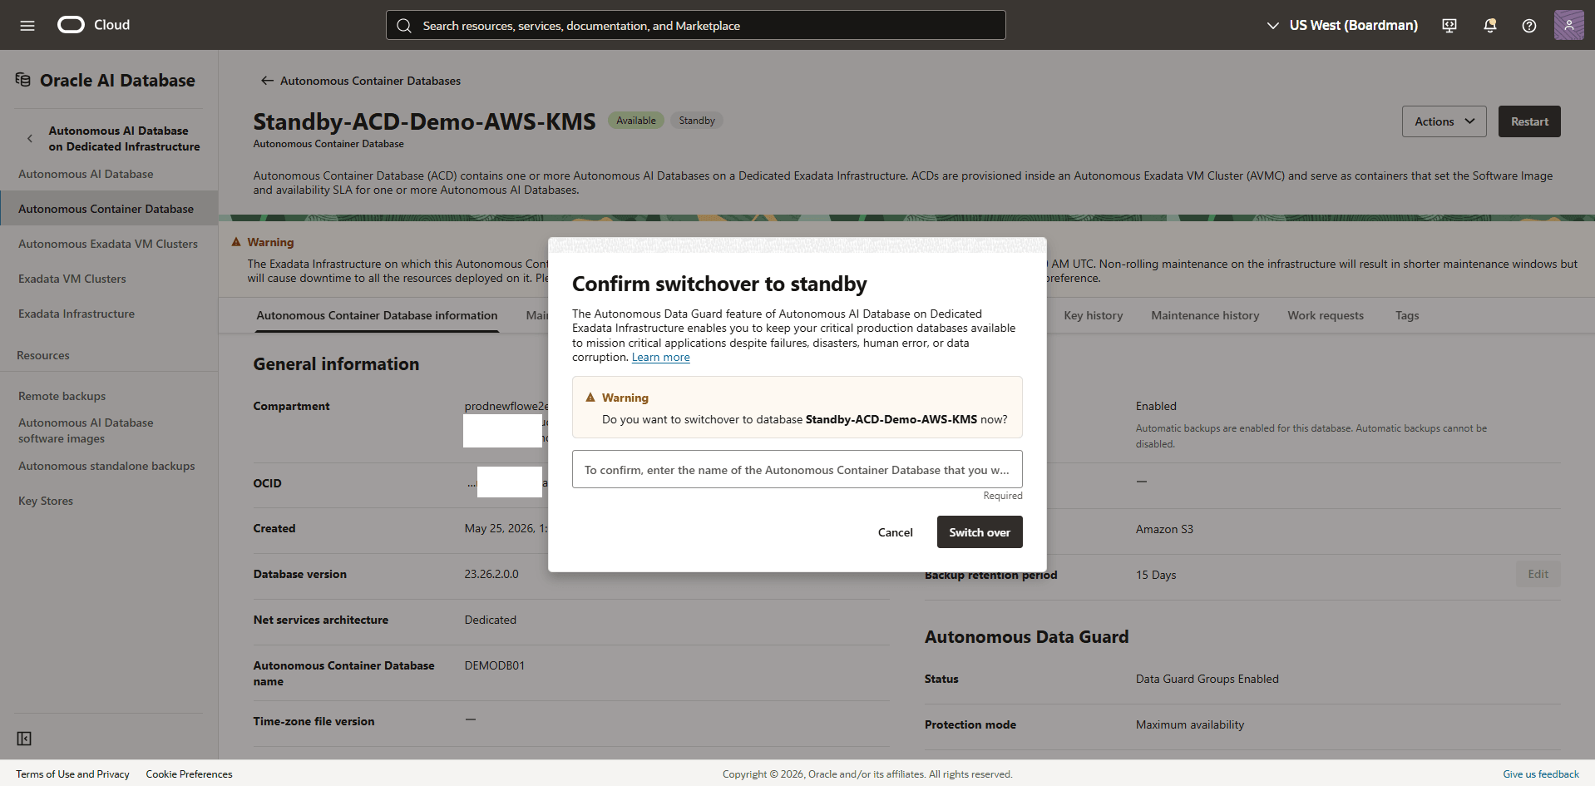Click the Amazon S3 backup destination value
The image size is (1595, 786).
click(1164, 529)
